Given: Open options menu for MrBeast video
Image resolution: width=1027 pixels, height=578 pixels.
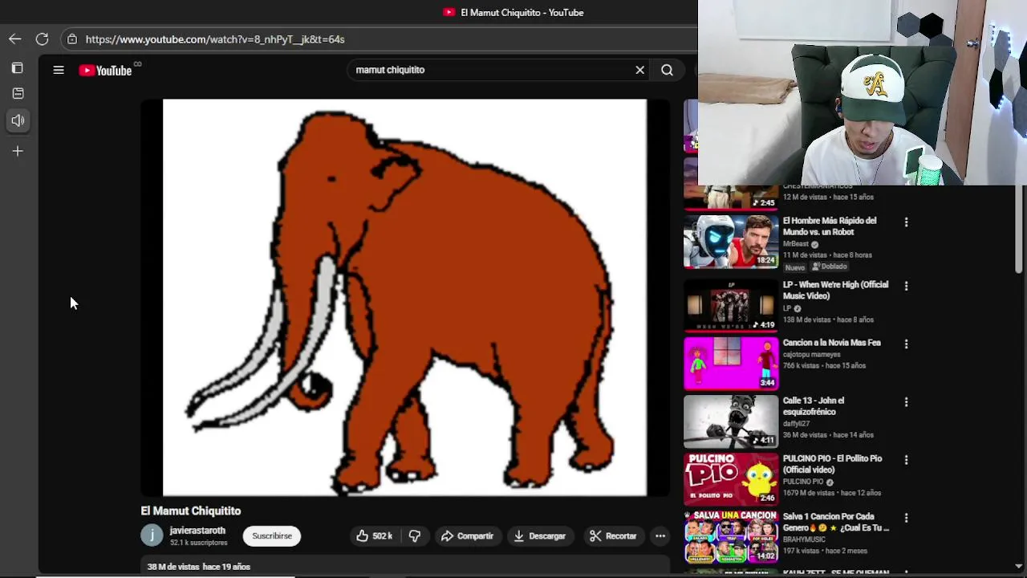Looking at the screenshot, I should pyautogui.click(x=906, y=222).
